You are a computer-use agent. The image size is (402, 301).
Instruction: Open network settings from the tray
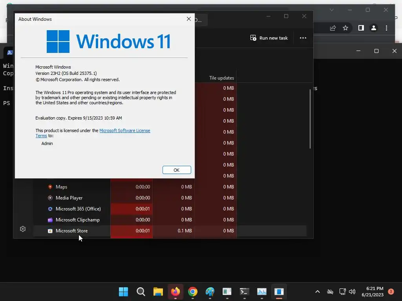coord(342,292)
